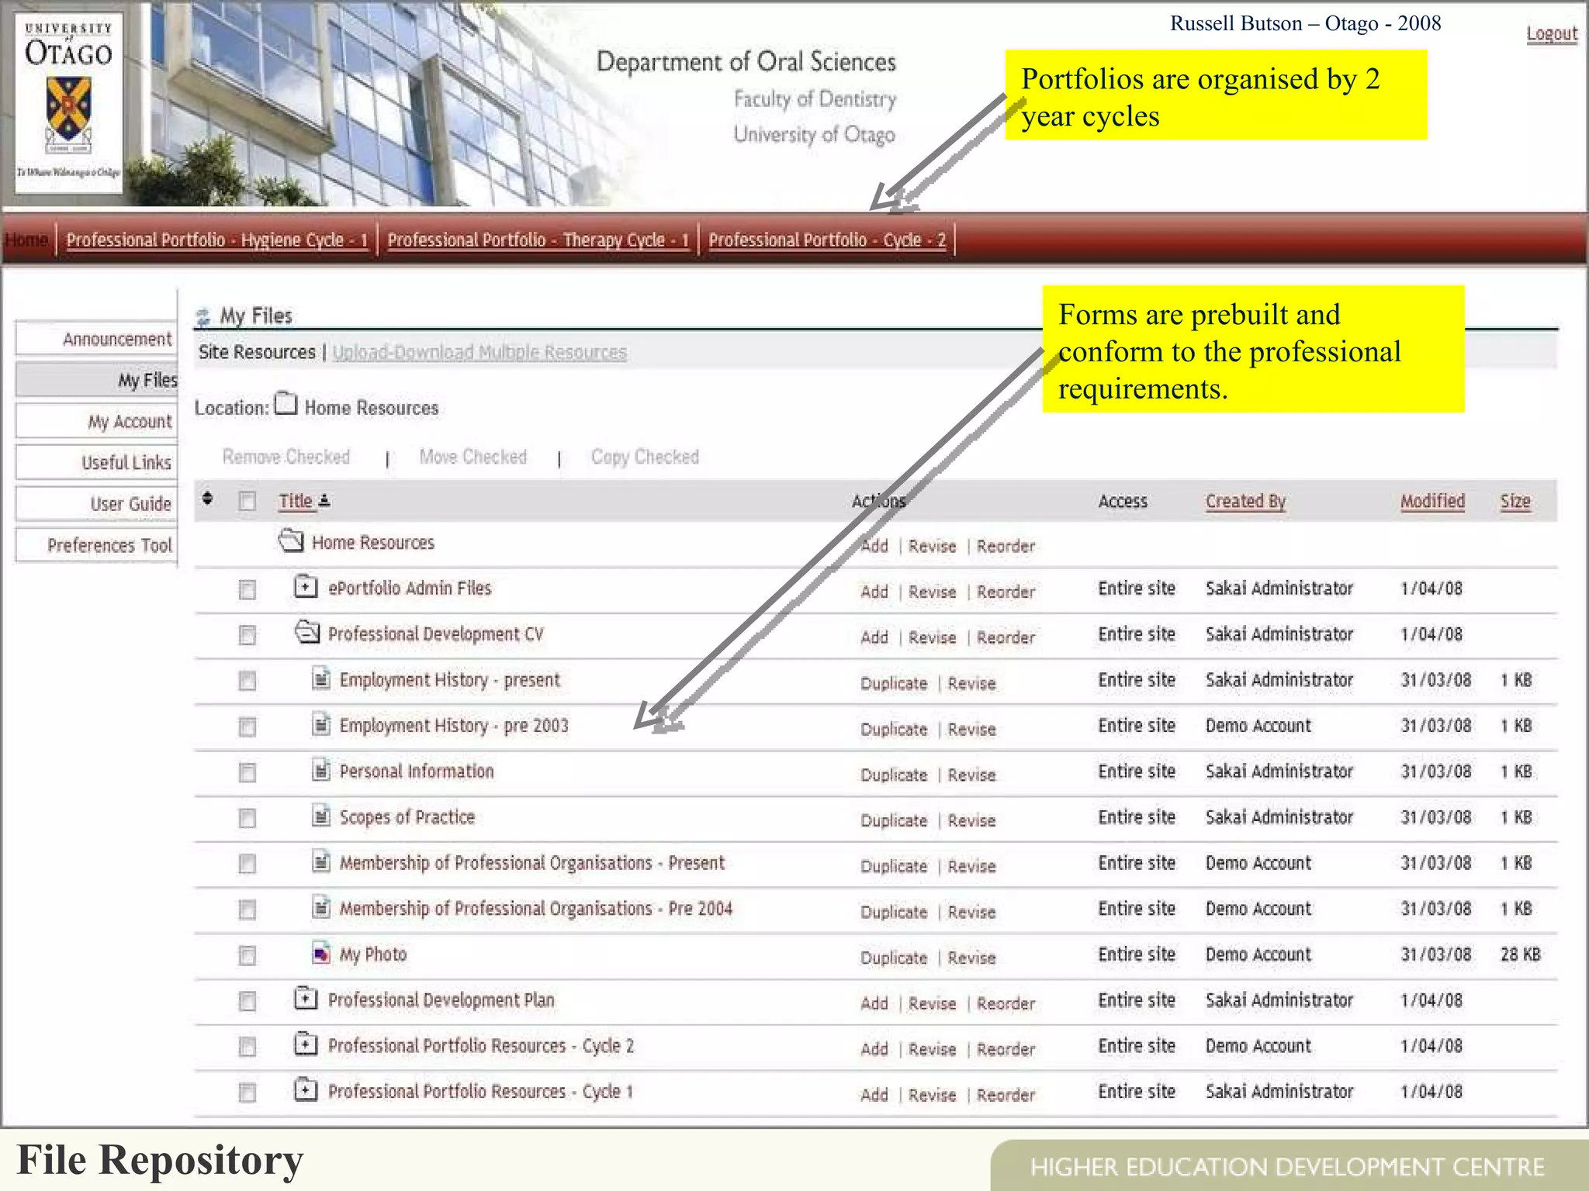Click Reorder for Professional Development Plan
Image resolution: width=1589 pixels, height=1191 pixels.
pos(1006,1003)
